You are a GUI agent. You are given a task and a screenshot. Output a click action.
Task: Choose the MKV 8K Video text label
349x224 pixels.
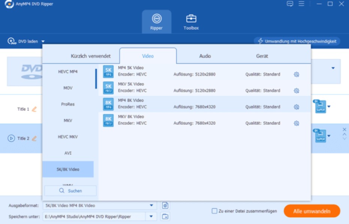pyautogui.click(x=131, y=116)
